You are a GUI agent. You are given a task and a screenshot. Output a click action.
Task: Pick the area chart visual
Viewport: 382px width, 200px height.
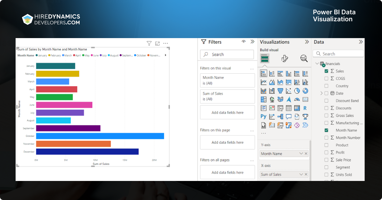[272, 82]
